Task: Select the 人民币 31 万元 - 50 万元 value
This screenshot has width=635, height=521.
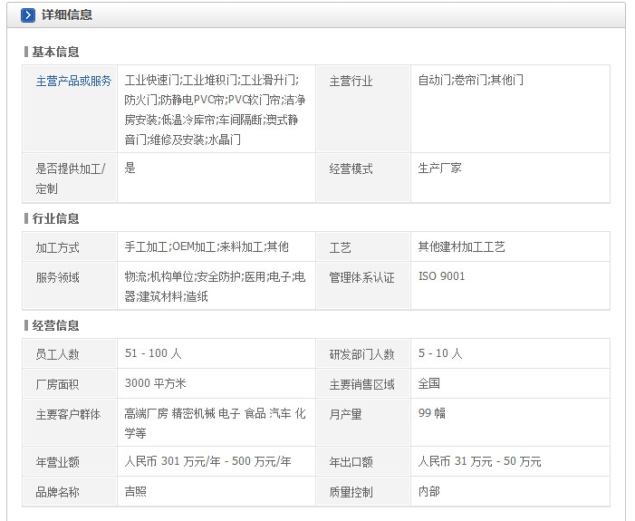Action: [479, 461]
